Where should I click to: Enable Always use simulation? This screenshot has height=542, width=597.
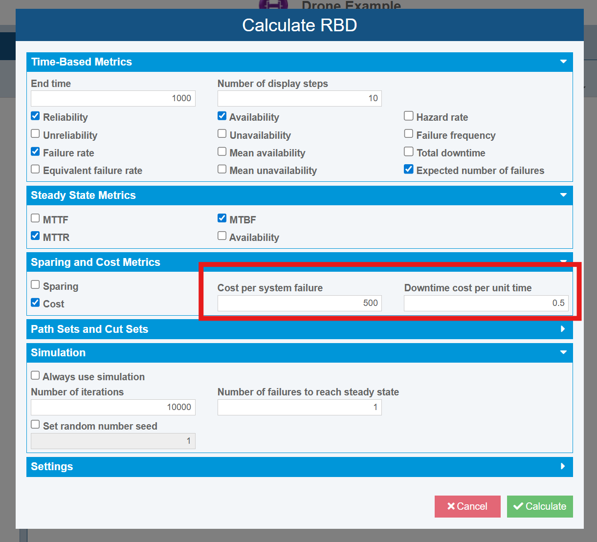(35, 375)
